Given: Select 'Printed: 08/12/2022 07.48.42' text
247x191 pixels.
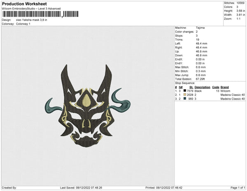Looking at the screenshot, I should [x=164, y=188].
